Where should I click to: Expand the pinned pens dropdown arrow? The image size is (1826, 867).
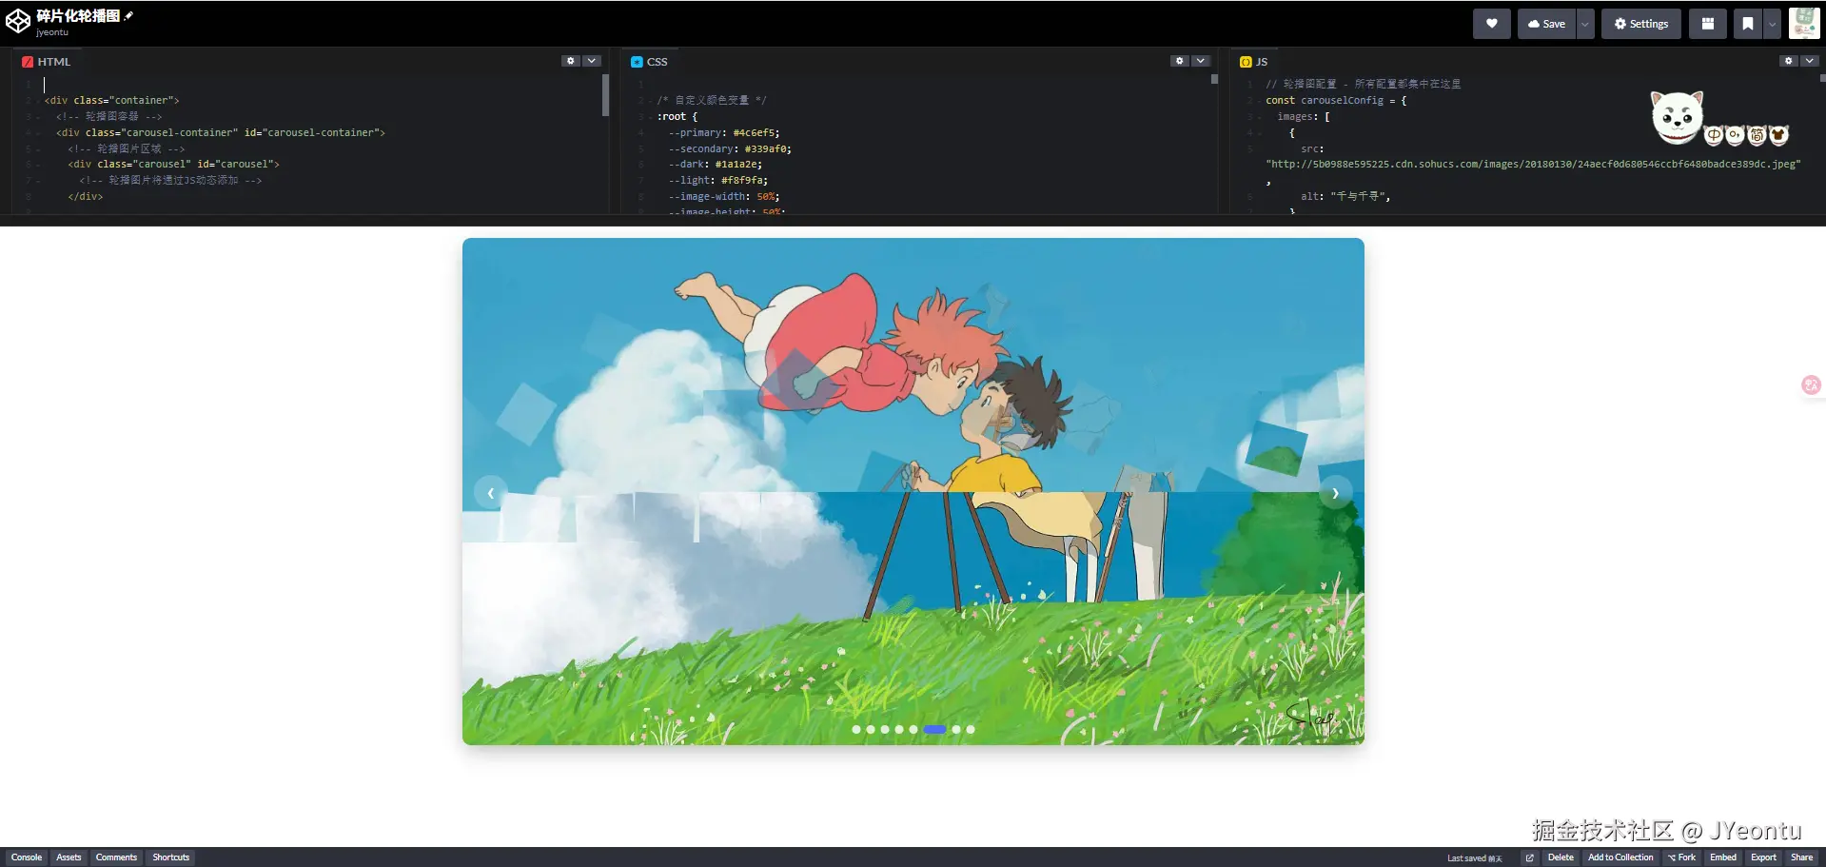[x=1772, y=24]
